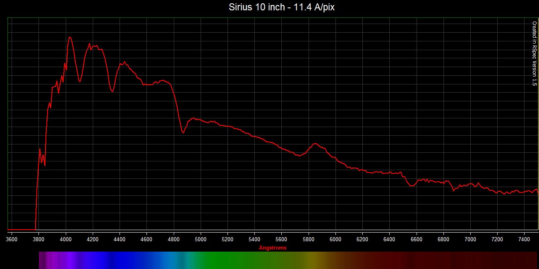Select the 5800 tick label on x-axis
The image size is (539, 269).
click(308, 239)
